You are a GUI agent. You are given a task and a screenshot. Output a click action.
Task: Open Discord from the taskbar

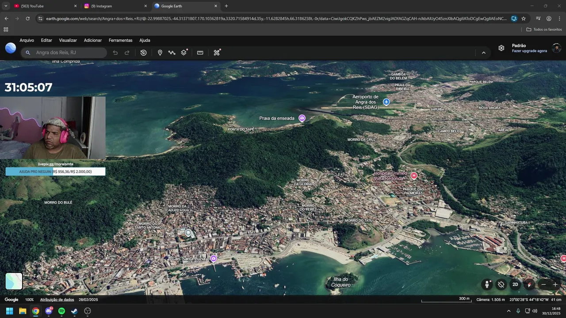pyautogui.click(x=49, y=311)
